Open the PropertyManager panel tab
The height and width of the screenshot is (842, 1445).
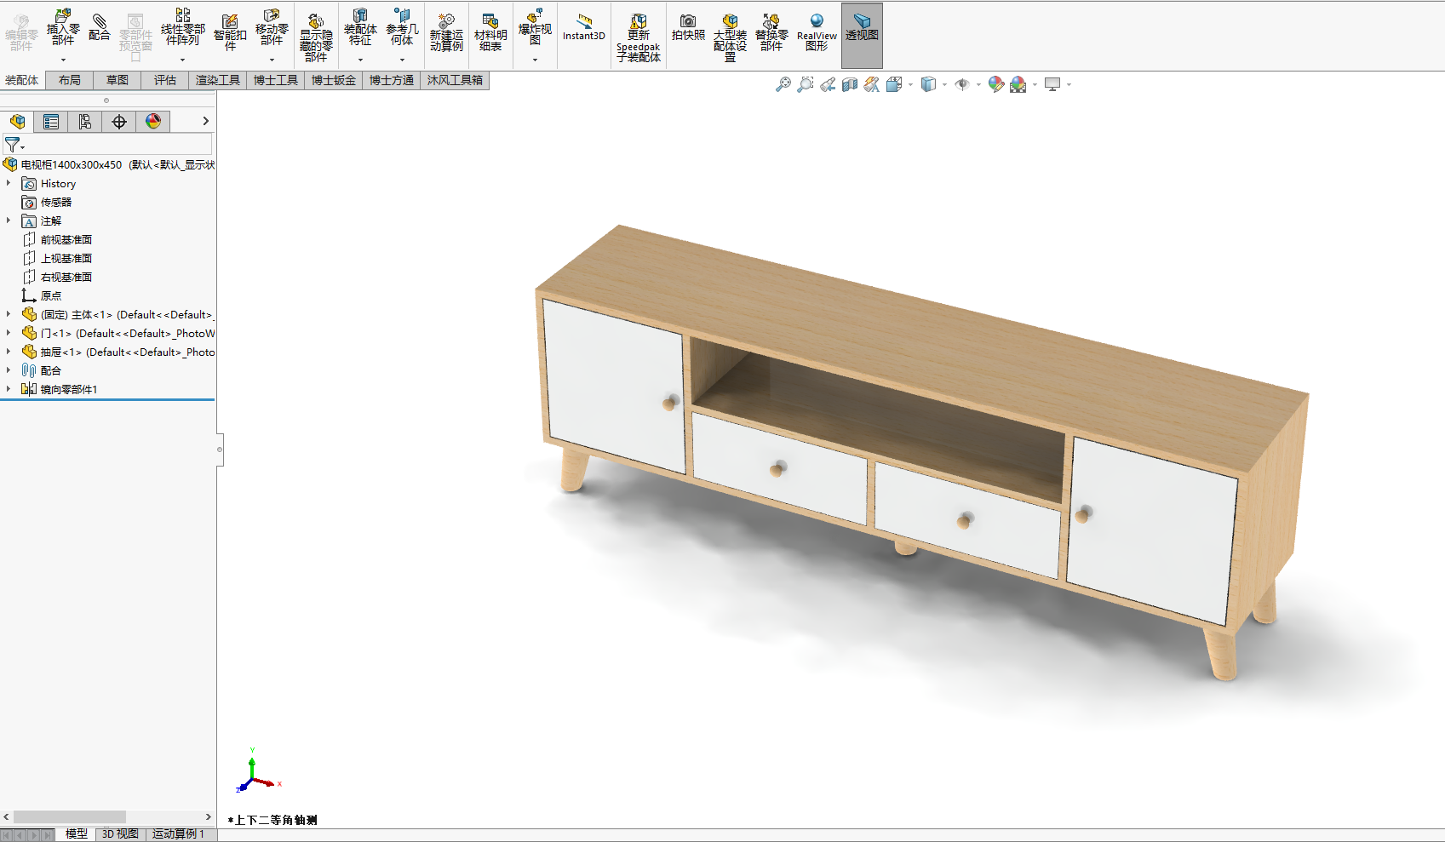click(x=51, y=122)
